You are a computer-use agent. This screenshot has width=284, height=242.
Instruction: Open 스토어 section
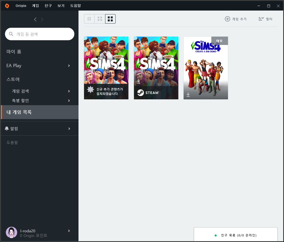13,79
